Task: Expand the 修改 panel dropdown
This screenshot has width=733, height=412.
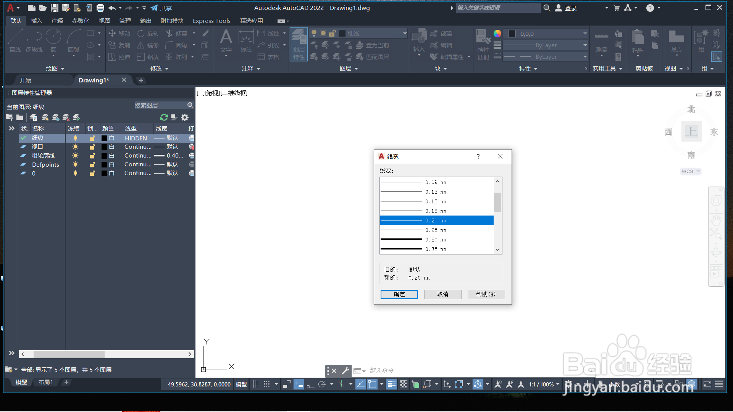Action: point(159,68)
